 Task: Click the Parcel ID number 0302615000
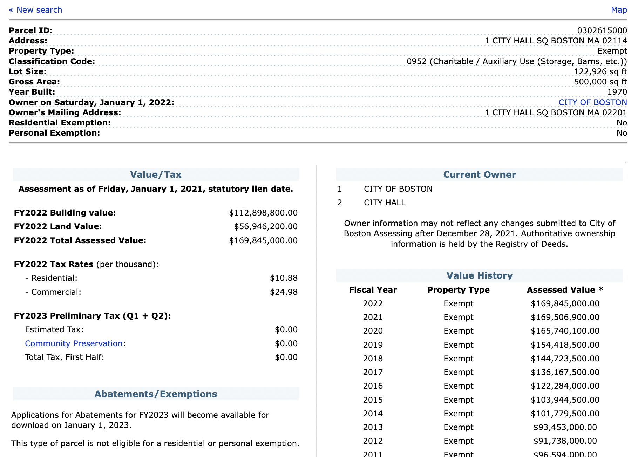[x=602, y=30]
